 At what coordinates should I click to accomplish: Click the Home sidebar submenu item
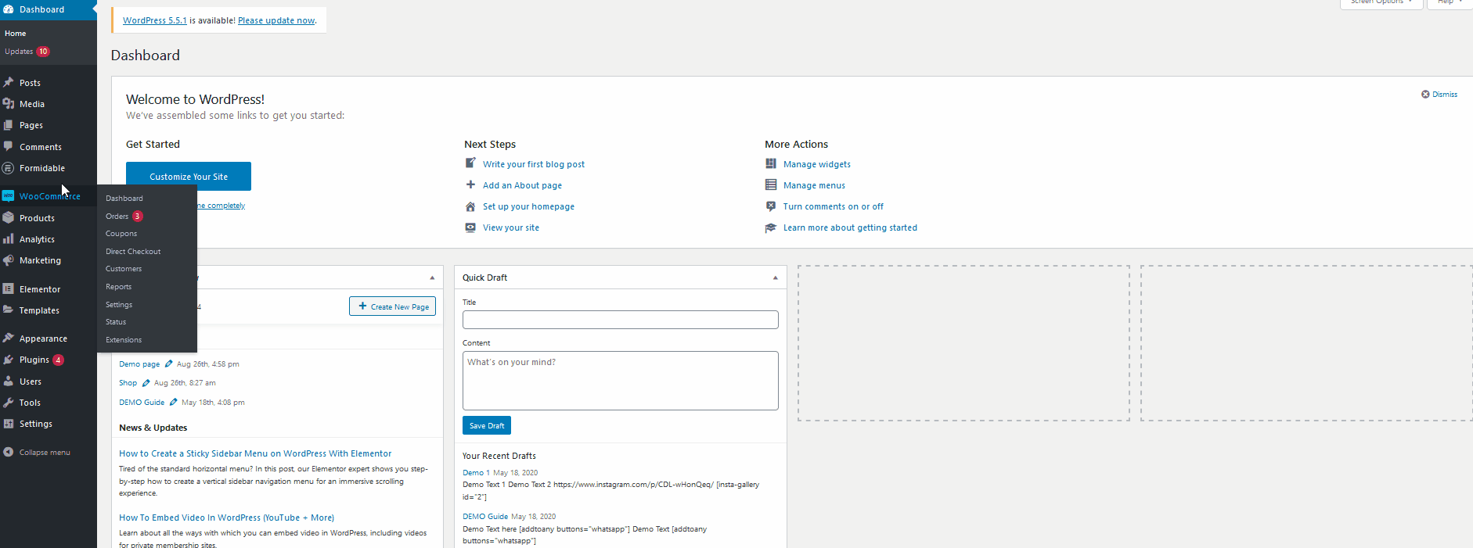tap(16, 34)
